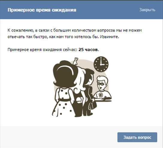This screenshot has height=148, width=163.
Task: Click the dialog title Примерное время ожидания
Action: pyautogui.click(x=42, y=10)
